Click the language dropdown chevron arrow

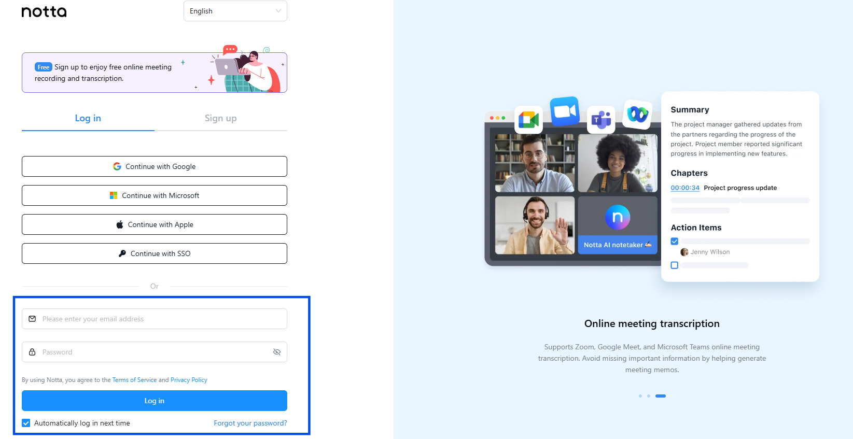click(278, 11)
